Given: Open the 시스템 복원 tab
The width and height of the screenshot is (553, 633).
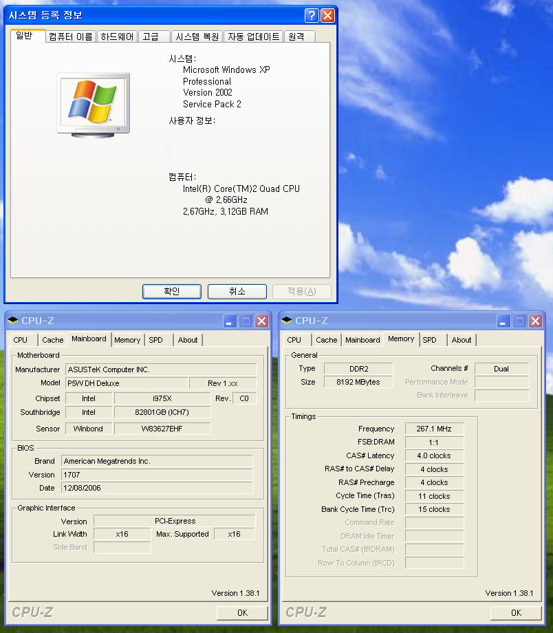Looking at the screenshot, I should coord(197,36).
